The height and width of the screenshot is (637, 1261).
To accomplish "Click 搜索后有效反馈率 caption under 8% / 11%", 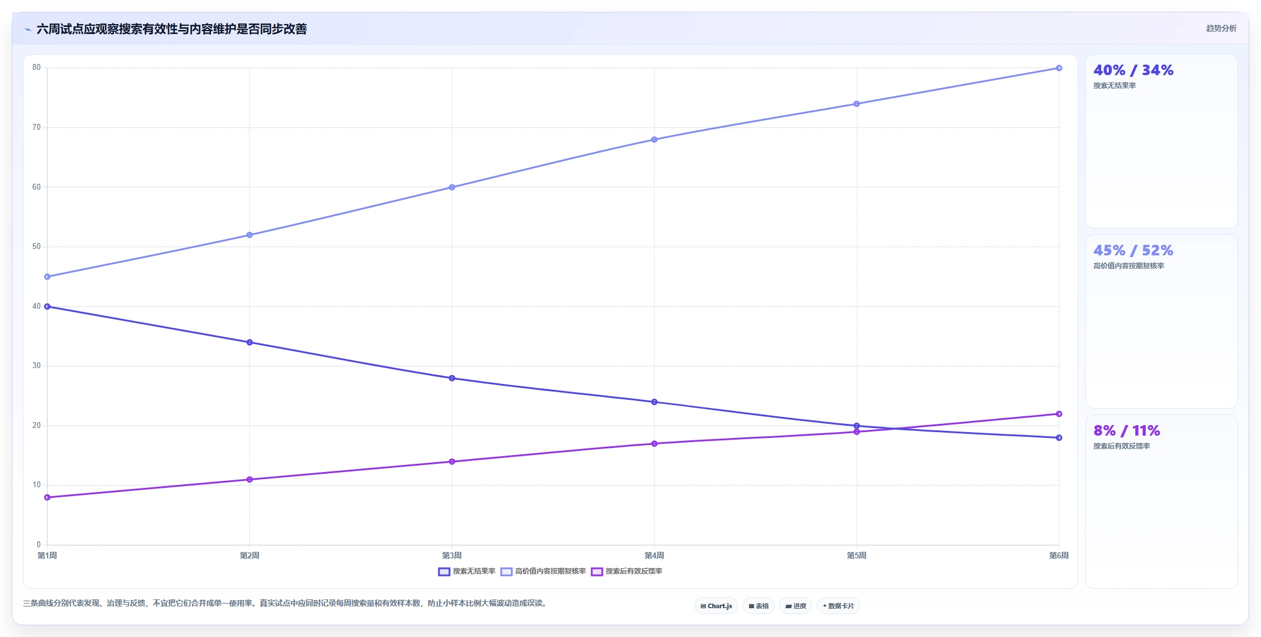I will click(1121, 446).
